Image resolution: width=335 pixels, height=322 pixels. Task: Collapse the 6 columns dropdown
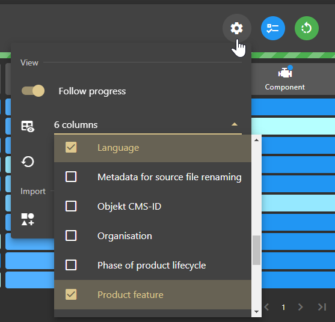pos(235,124)
